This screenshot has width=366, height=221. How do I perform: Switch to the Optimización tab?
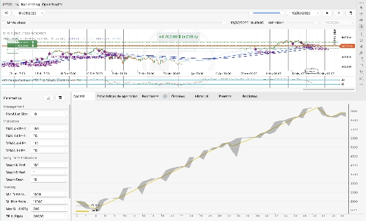(52, 4)
